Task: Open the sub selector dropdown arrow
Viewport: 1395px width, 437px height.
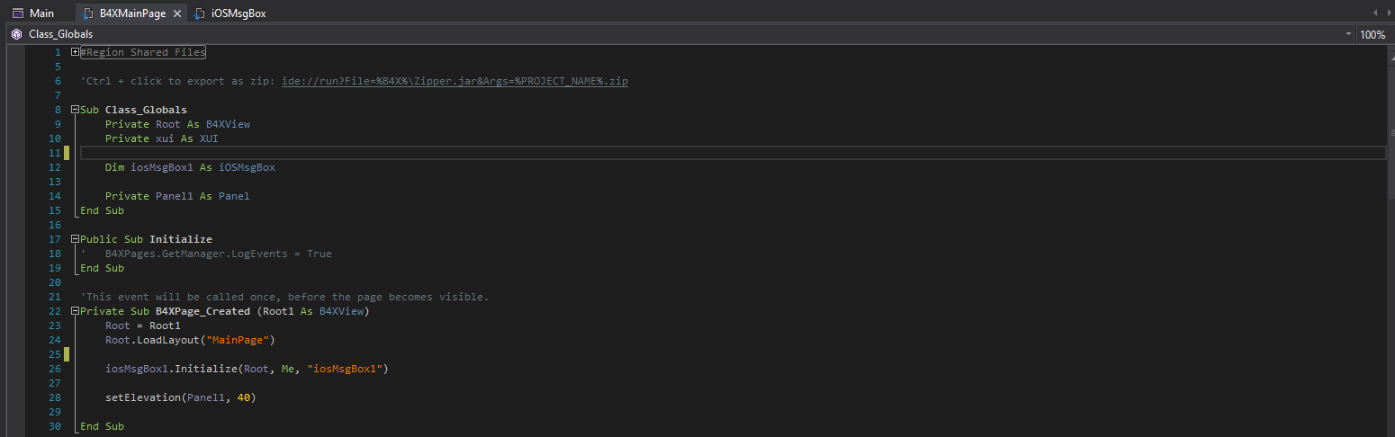Action: tap(1348, 34)
